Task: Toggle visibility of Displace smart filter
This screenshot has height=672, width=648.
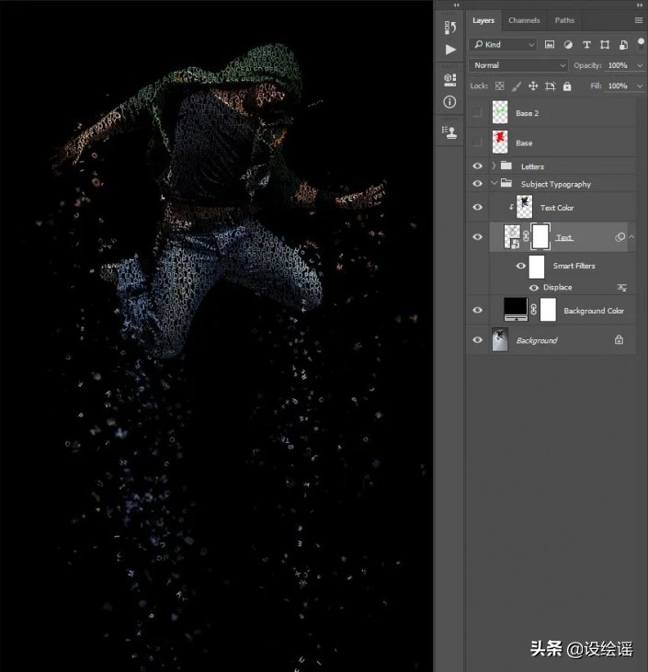Action: tap(534, 288)
